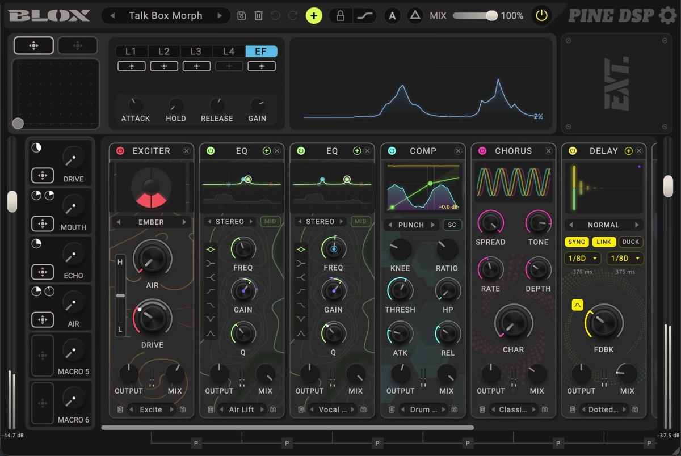This screenshot has width=681, height=456.
Task: Adjust the top MIX slider
Action: tap(475, 16)
